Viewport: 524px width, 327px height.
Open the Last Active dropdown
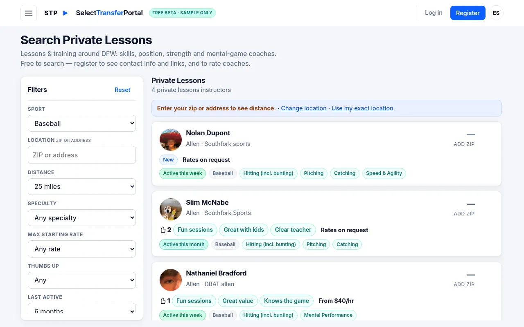82,309
